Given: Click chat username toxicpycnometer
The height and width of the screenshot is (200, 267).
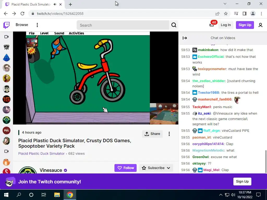Looking at the screenshot, I should (212, 69).
